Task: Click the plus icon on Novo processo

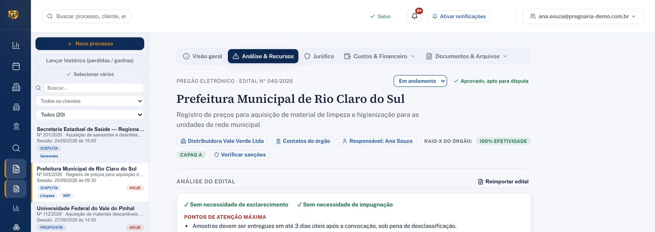Action: (70, 44)
